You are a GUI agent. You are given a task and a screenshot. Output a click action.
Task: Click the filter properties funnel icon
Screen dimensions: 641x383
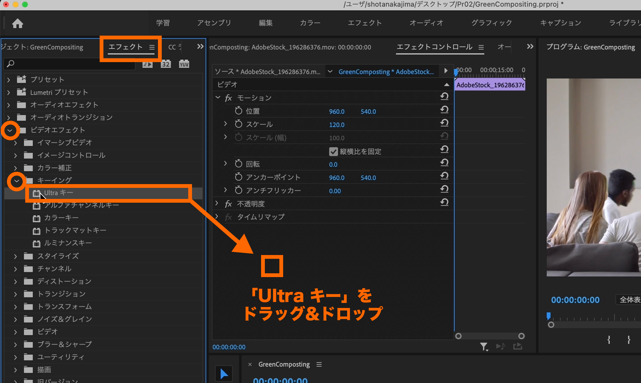pyautogui.click(x=484, y=347)
